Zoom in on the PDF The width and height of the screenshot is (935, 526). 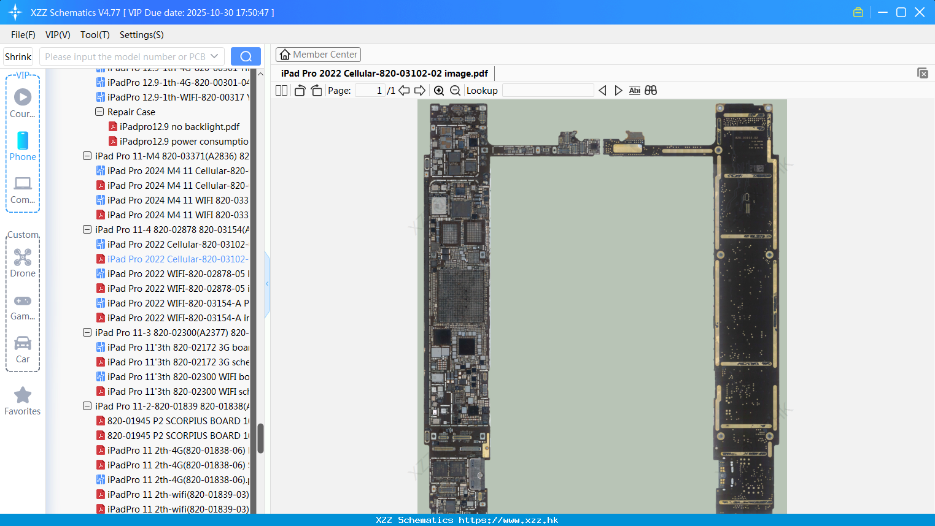(439, 90)
